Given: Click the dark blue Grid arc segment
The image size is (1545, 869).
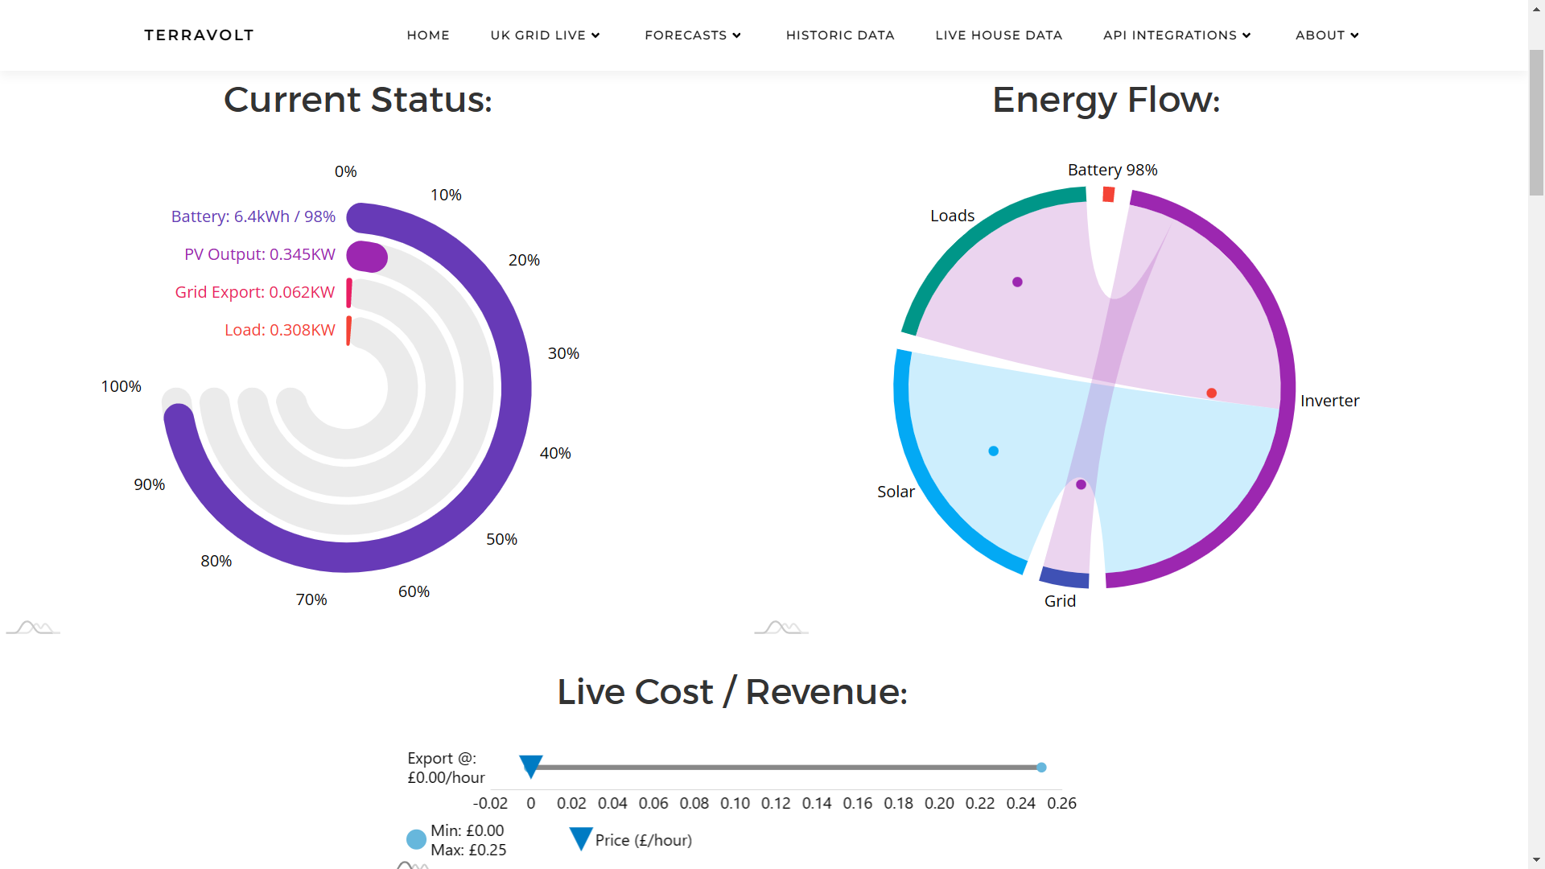Looking at the screenshot, I should pos(1065,577).
